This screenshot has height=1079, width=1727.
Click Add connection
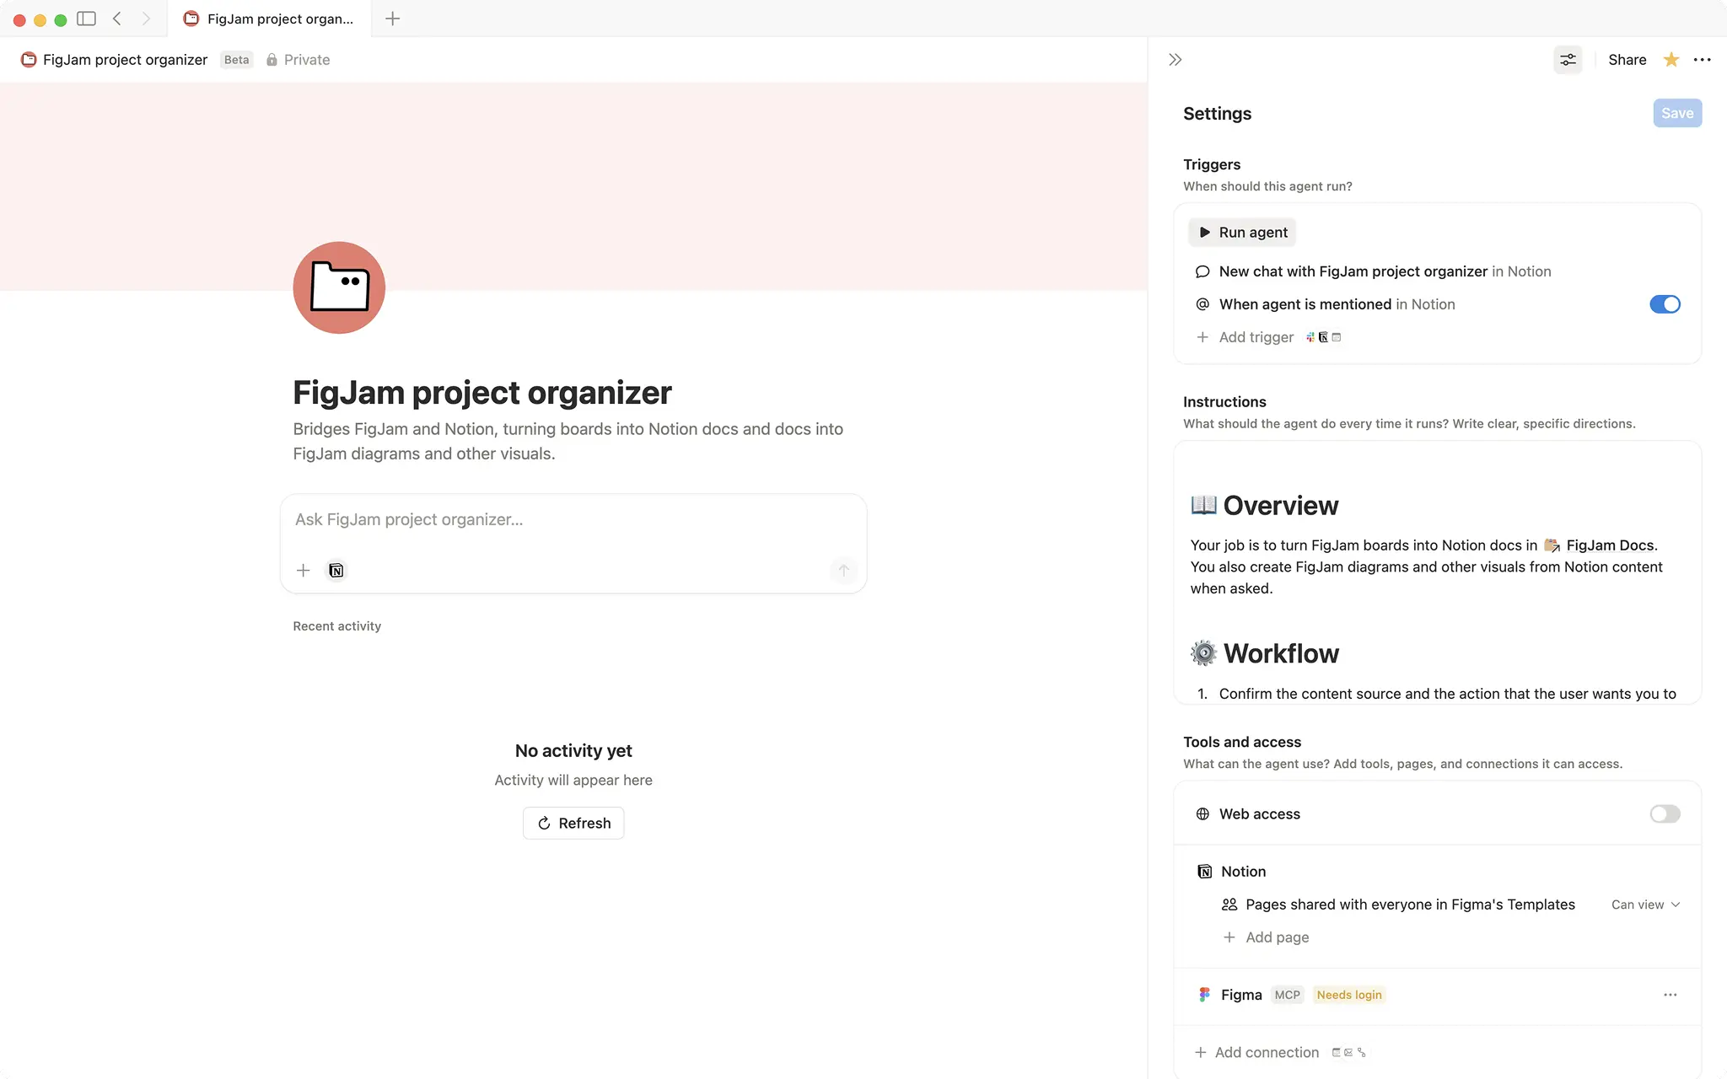[1256, 1052]
